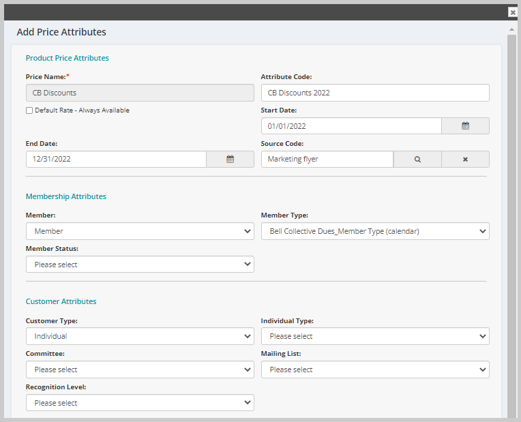Open the Customer Type dropdown
The height and width of the screenshot is (422, 521).
click(140, 336)
